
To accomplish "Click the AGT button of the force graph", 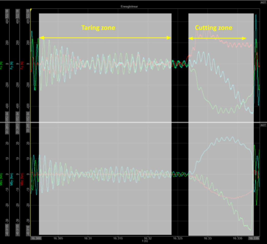I will pos(263,3).
